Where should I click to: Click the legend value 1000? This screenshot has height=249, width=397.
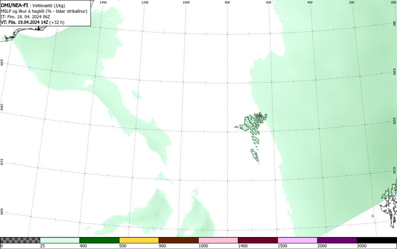(x=203, y=246)
